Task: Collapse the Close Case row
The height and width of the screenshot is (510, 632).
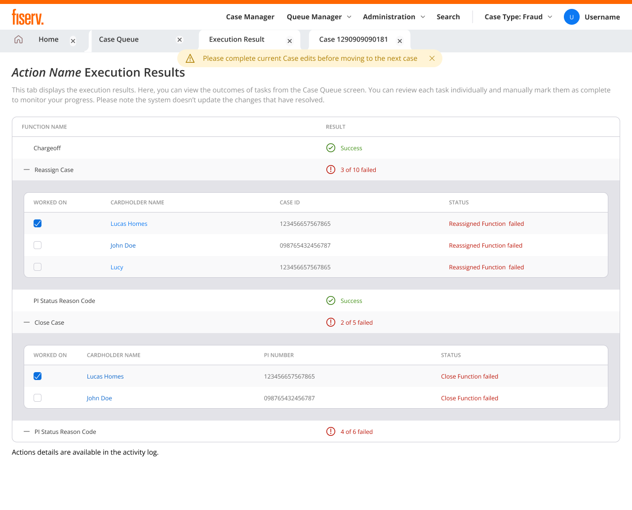Action: 27,322
